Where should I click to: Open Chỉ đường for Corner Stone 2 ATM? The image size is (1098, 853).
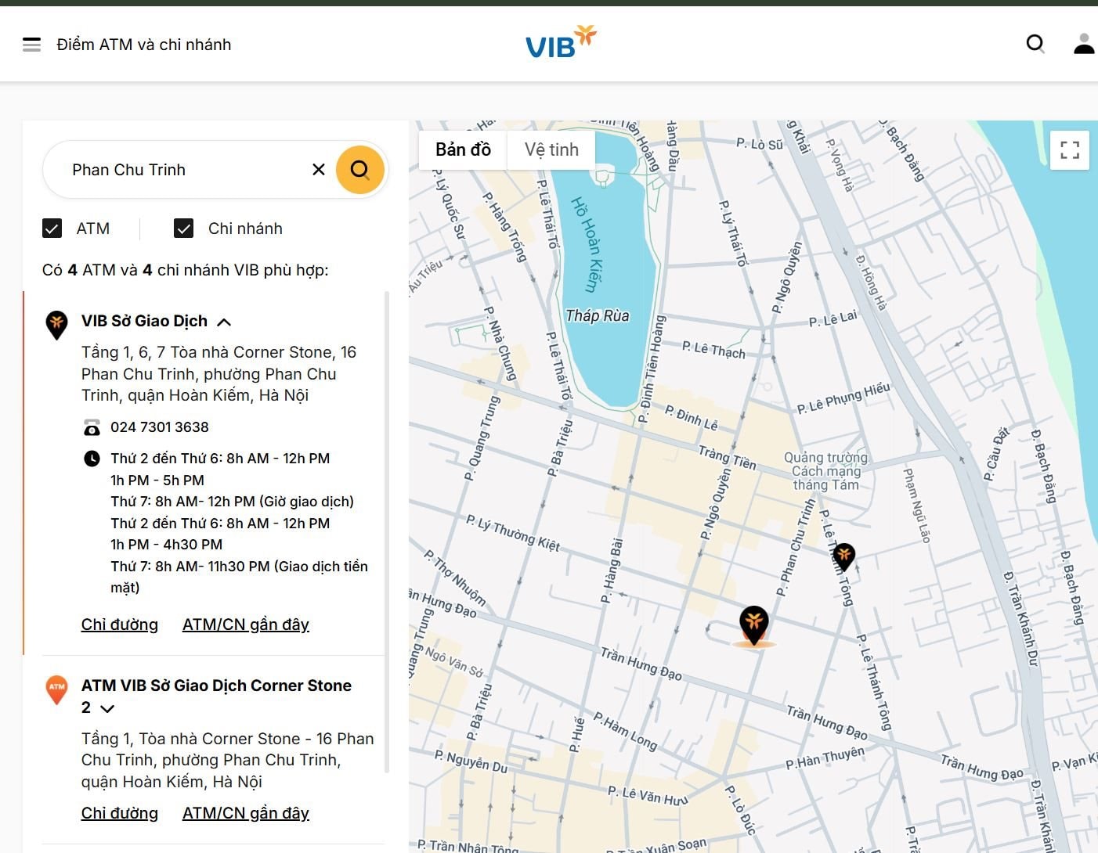click(120, 813)
